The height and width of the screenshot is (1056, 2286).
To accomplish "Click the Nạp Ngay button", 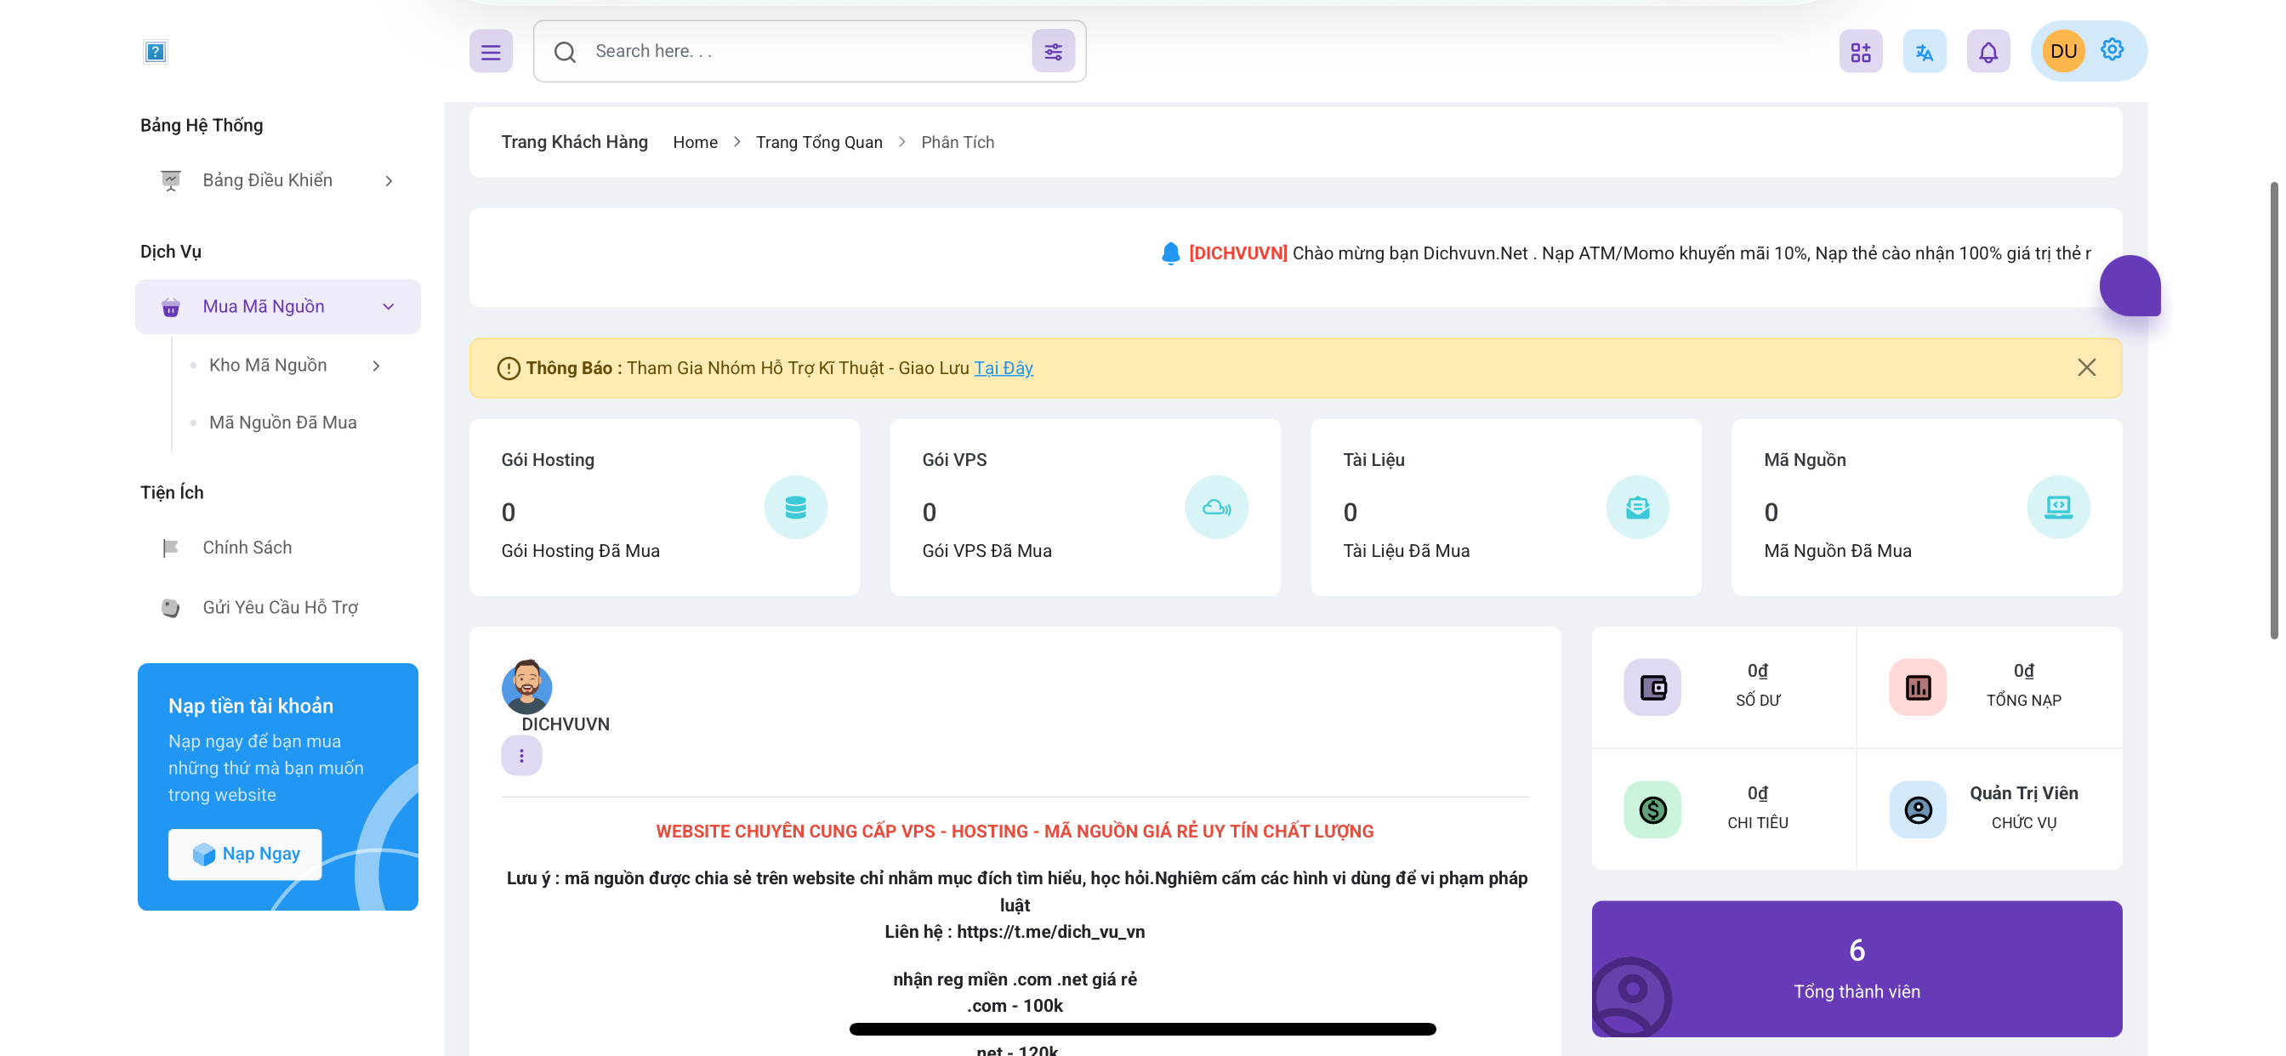I will pos(245,854).
